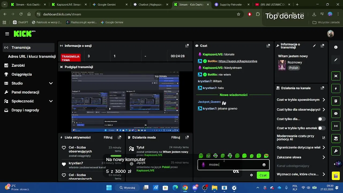Open chat settings gear icon
This screenshot has width=343, height=193.
tap(251, 175)
